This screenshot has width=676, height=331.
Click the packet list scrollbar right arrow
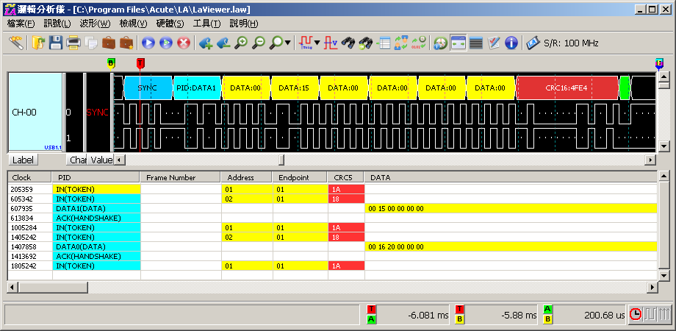click(x=652, y=287)
